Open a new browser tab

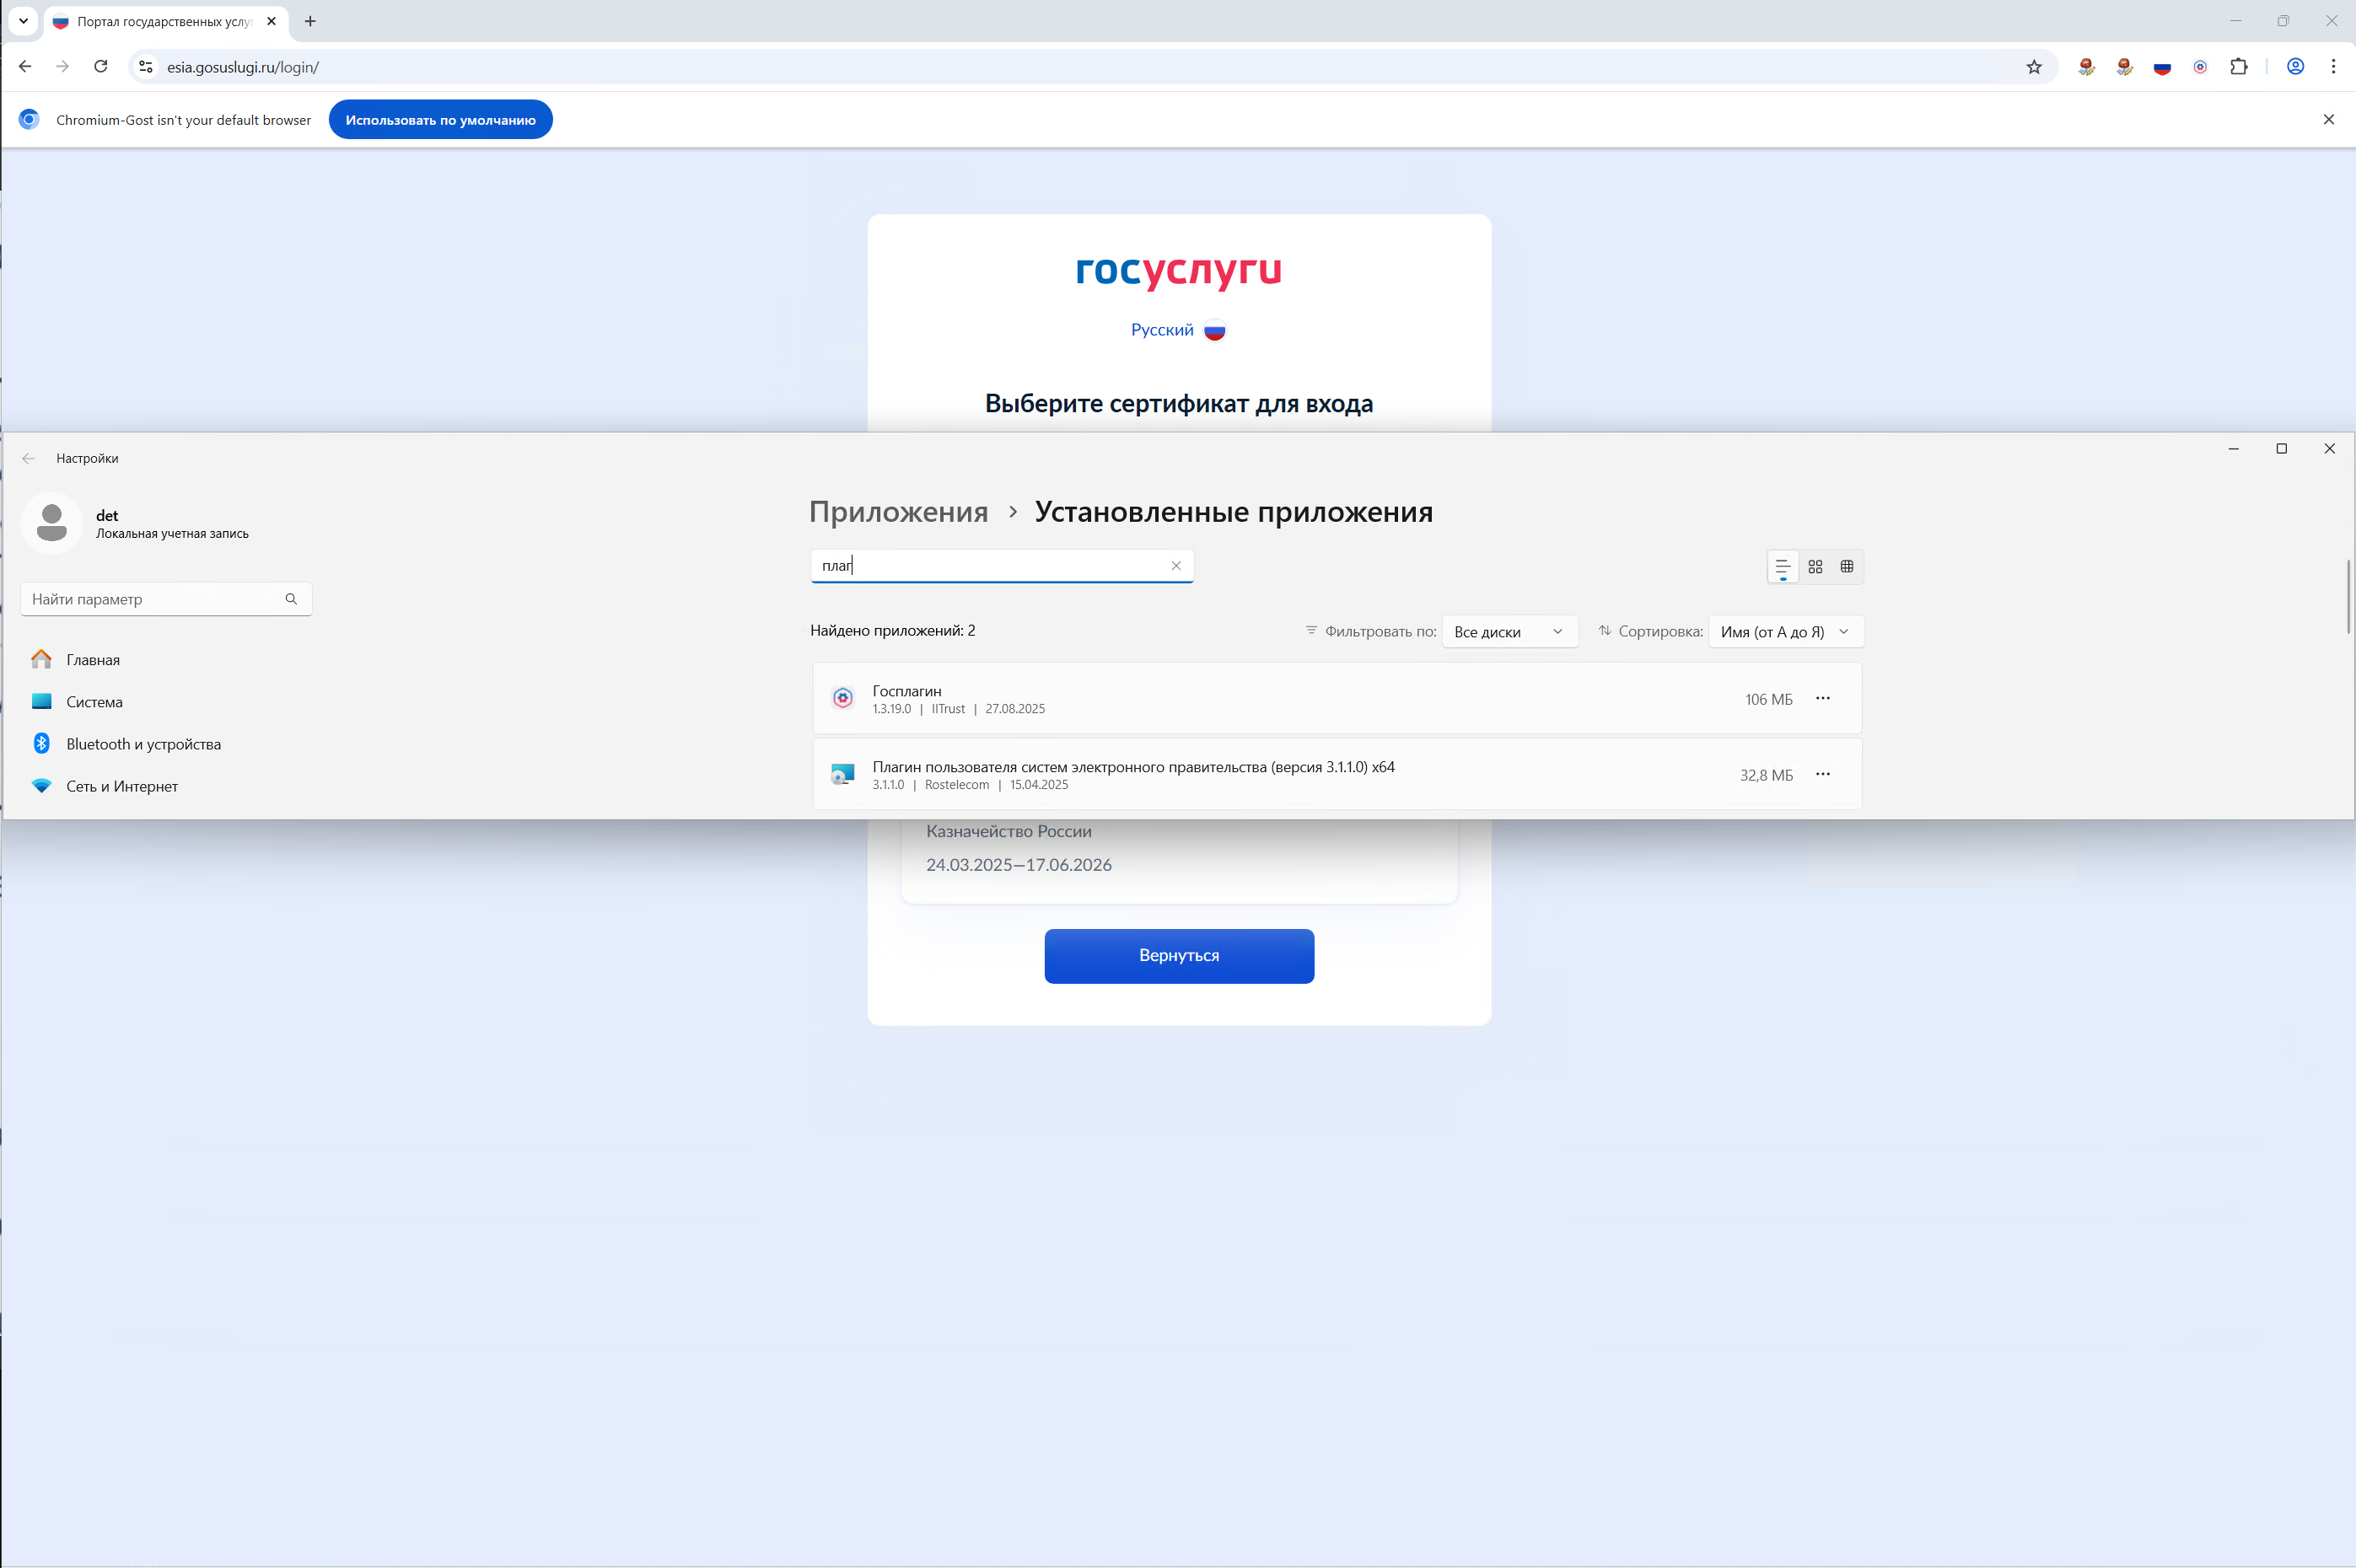[x=310, y=21]
